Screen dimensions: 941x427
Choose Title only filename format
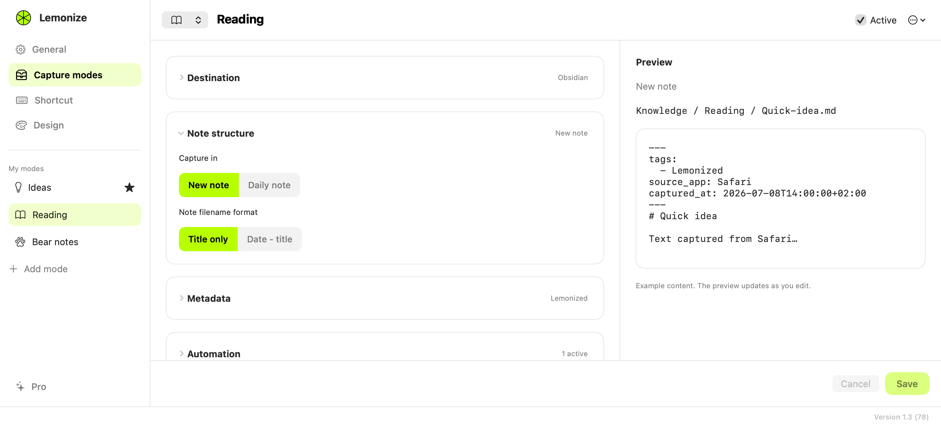tap(208, 239)
